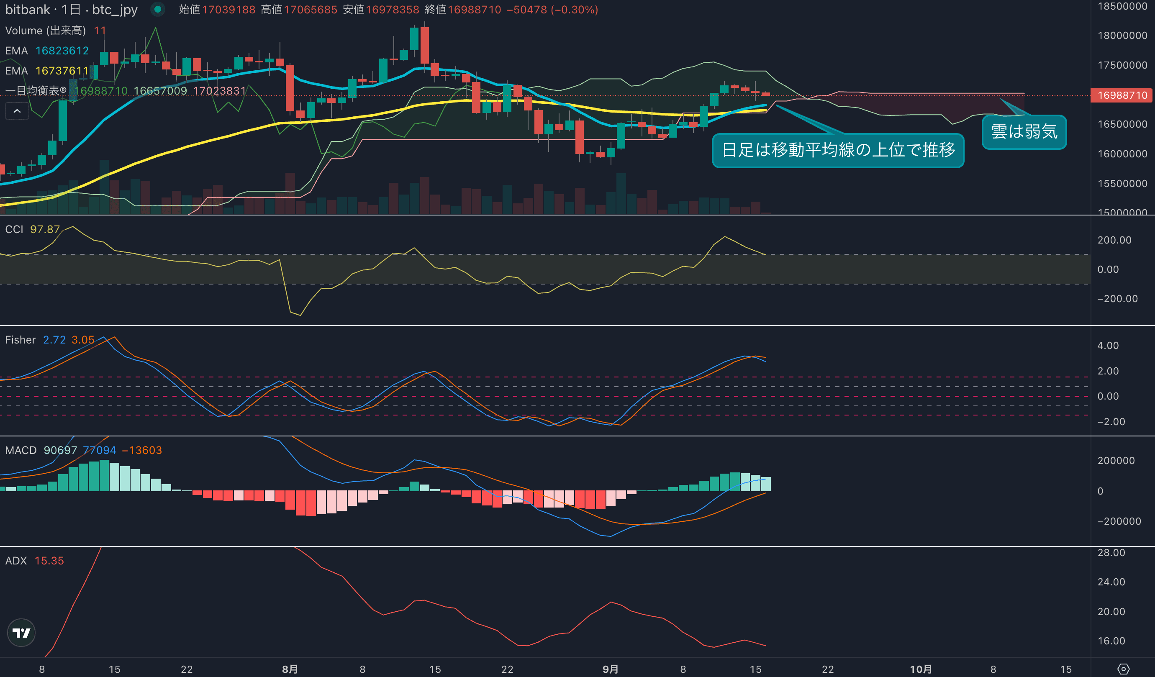Click the green market status dot
The height and width of the screenshot is (677, 1155).
158,9
